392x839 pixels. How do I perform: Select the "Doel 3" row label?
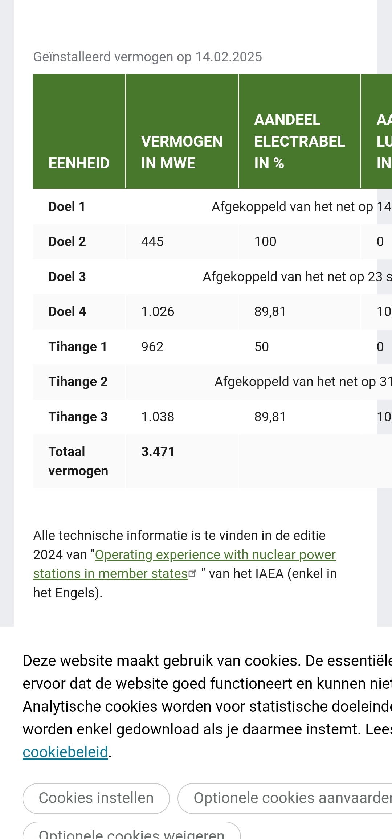point(67,277)
